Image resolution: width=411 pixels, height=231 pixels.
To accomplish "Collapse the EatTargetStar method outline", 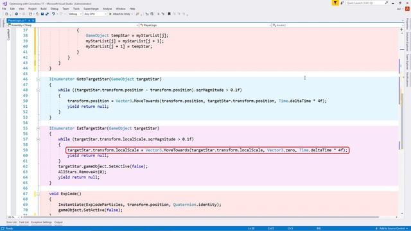I will 38,128.
